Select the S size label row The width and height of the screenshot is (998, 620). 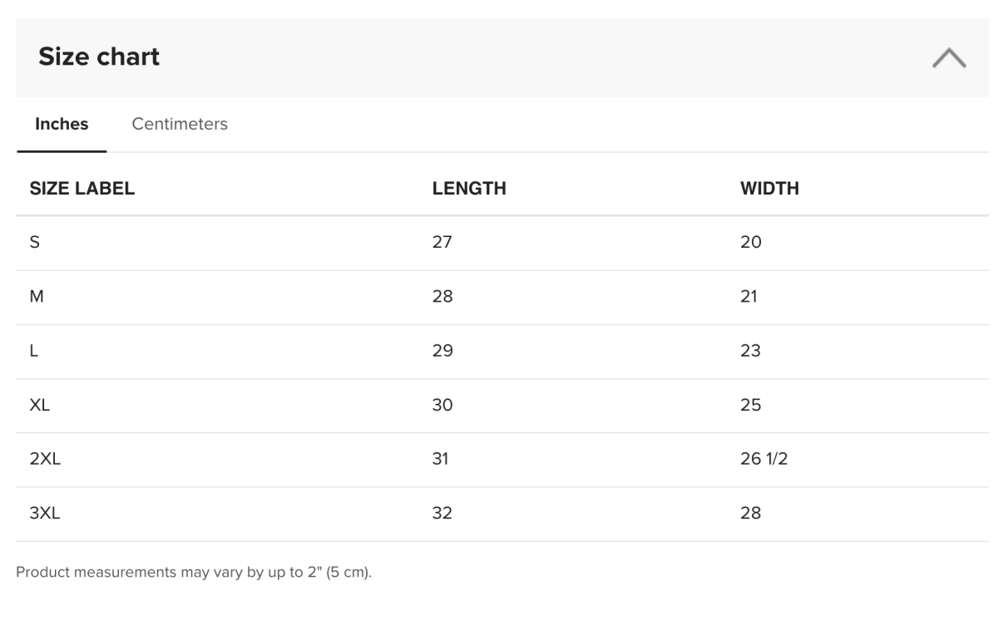pos(35,243)
